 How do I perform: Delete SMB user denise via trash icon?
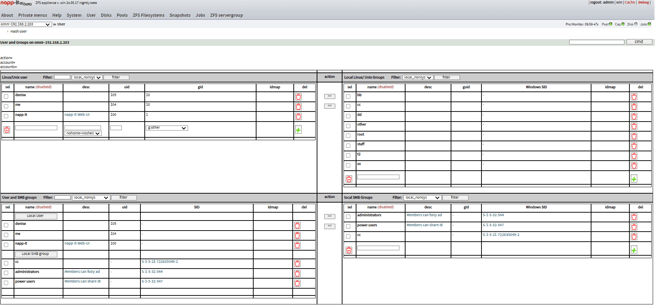(297, 226)
